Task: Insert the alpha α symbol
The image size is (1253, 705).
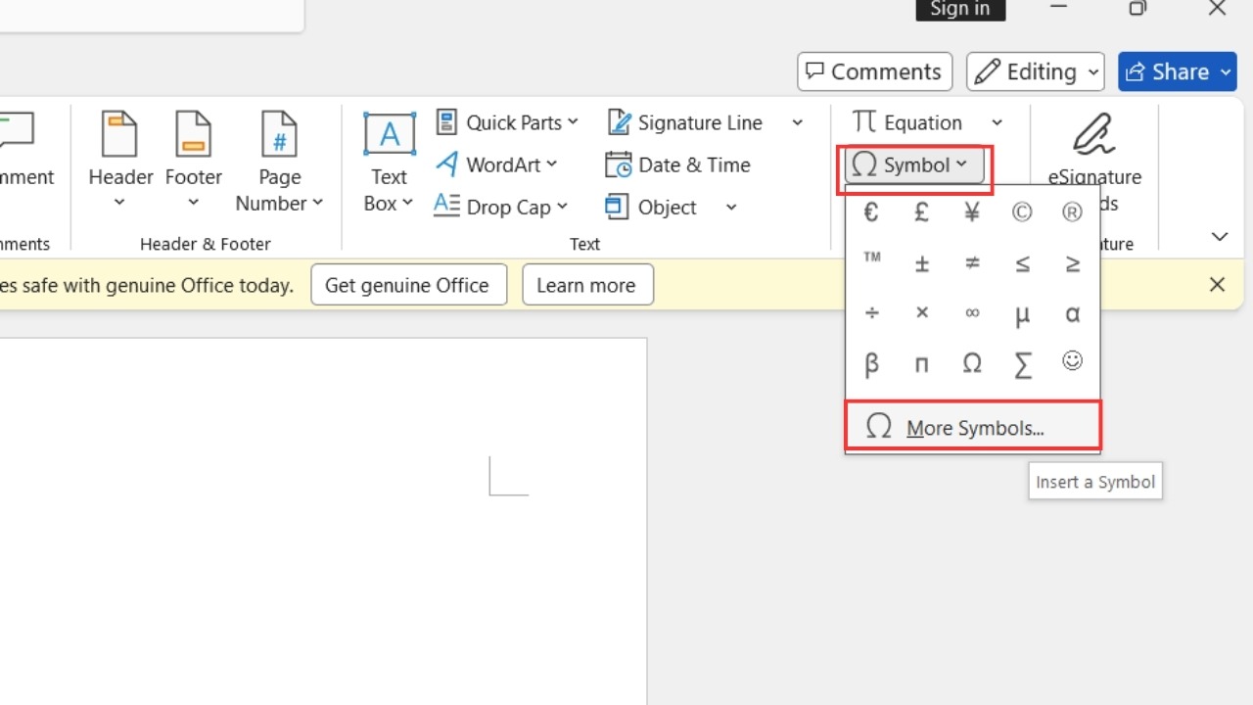Action: click(x=1072, y=313)
